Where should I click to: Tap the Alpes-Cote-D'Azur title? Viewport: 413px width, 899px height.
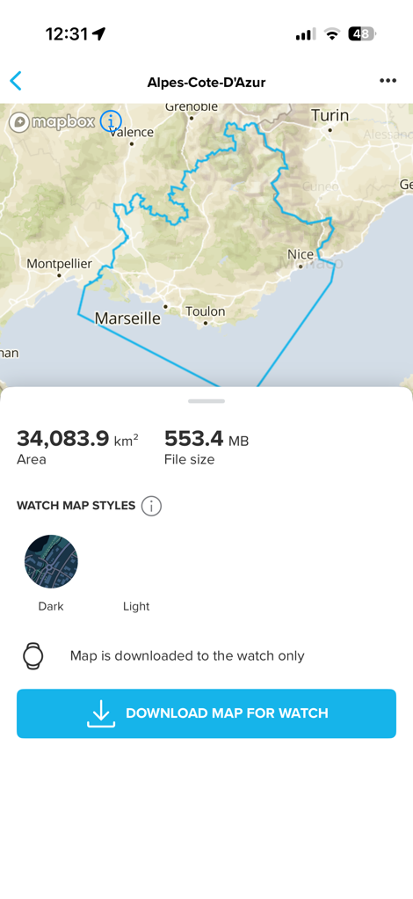tap(206, 82)
